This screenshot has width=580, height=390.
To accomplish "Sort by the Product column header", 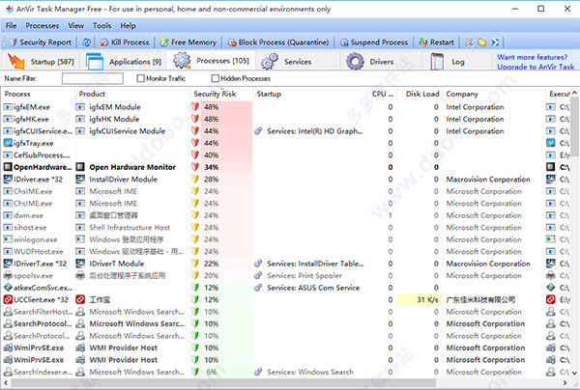I will (132, 94).
